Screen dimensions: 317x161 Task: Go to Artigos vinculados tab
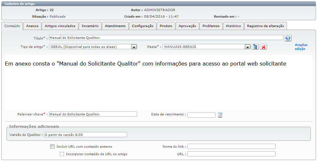(x=60, y=26)
